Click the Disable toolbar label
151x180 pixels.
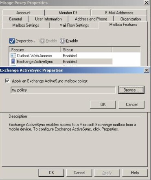(72, 41)
